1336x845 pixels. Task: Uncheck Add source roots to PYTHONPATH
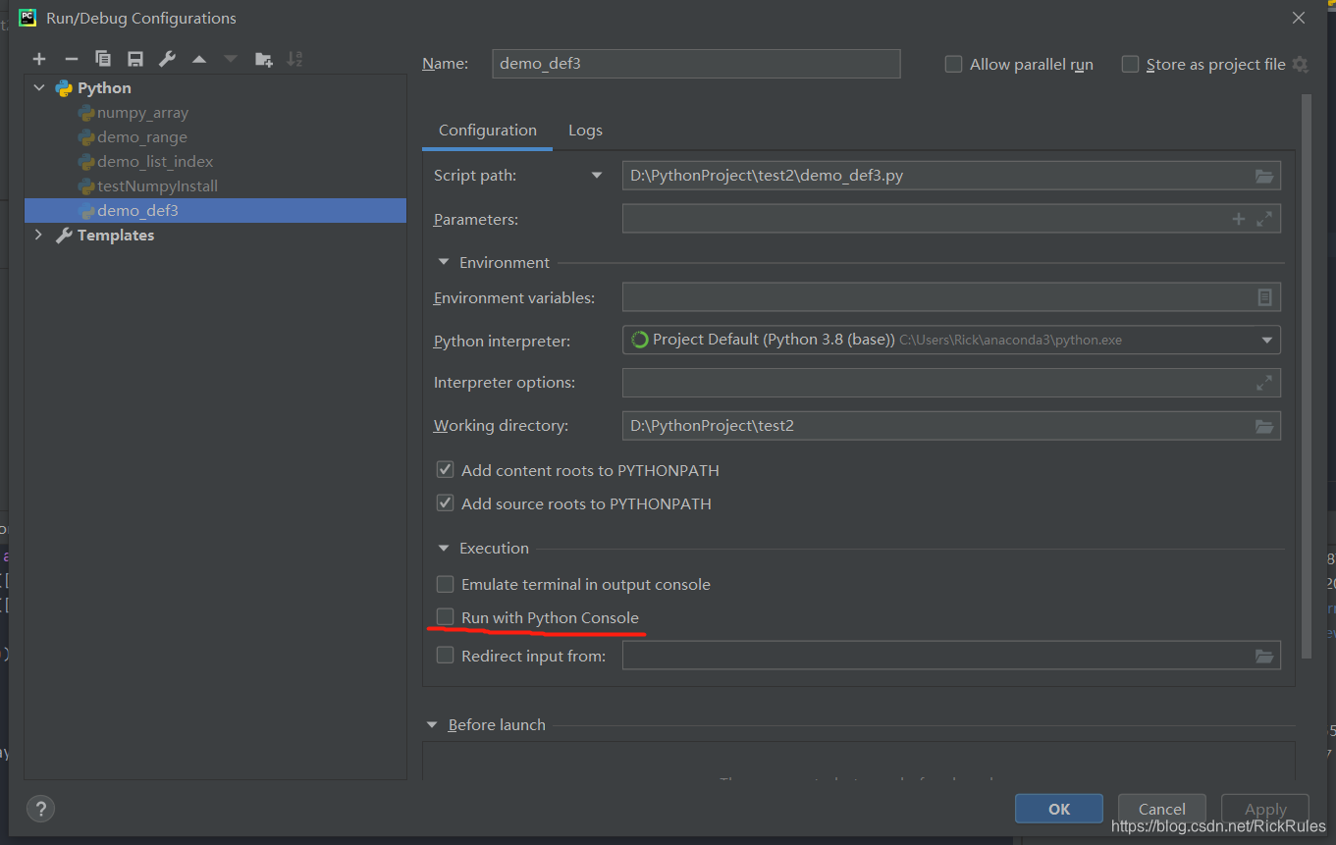[445, 503]
